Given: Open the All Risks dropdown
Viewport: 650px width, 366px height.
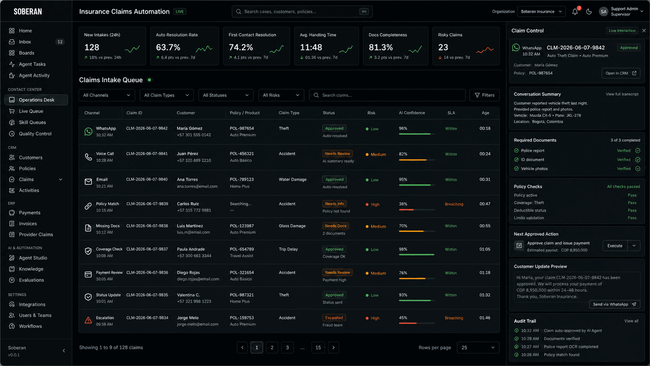Looking at the screenshot, I should (281, 95).
